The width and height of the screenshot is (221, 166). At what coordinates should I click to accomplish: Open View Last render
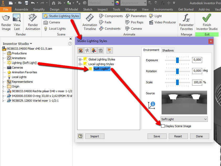coord(17,22)
